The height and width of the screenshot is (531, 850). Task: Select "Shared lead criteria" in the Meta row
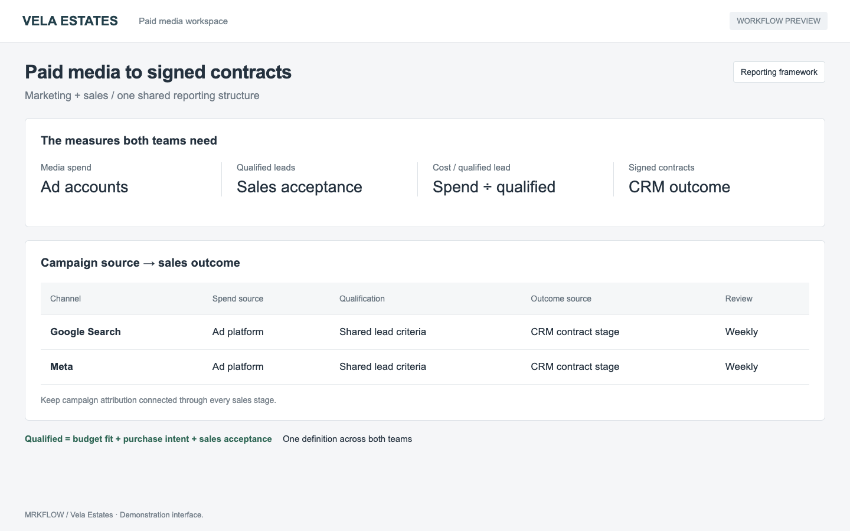tap(382, 366)
